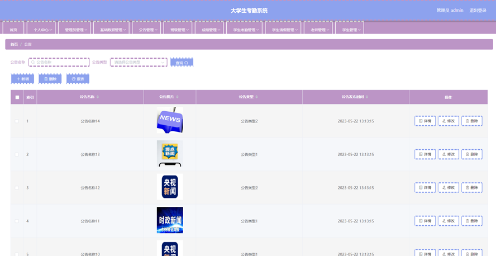
Task: Focus the 公告名称 search input field
Action: tap(59, 63)
